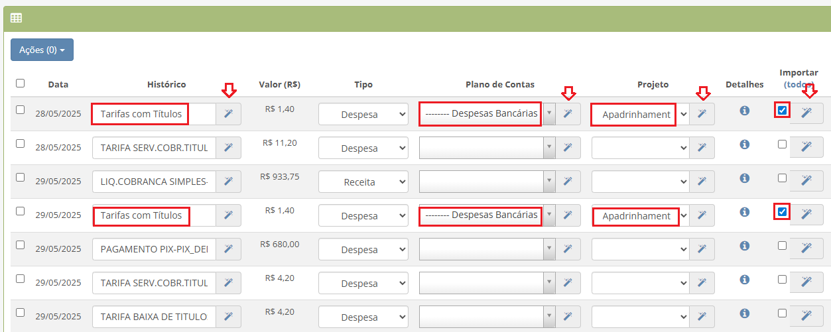Open Projeto dropdown on TARIFA SERV.COBR R$ 11,20 row
831x332 pixels.
tap(640, 148)
